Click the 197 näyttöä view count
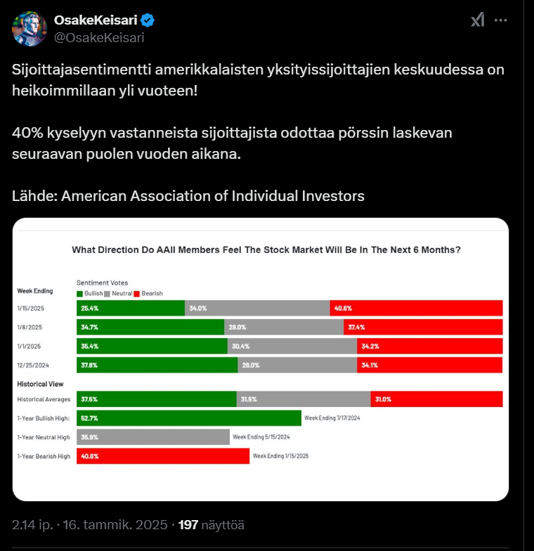This screenshot has height=551, width=534. coord(211,525)
